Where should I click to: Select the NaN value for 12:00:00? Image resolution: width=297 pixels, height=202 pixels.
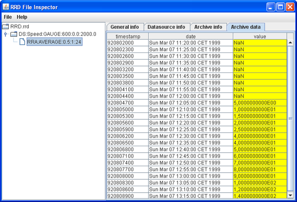tap(260, 96)
